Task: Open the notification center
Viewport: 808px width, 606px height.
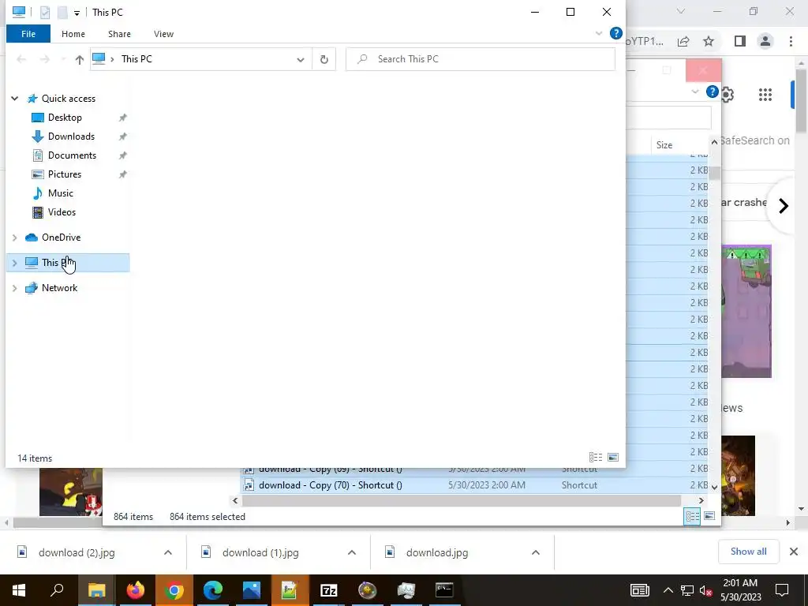Action: [782, 590]
